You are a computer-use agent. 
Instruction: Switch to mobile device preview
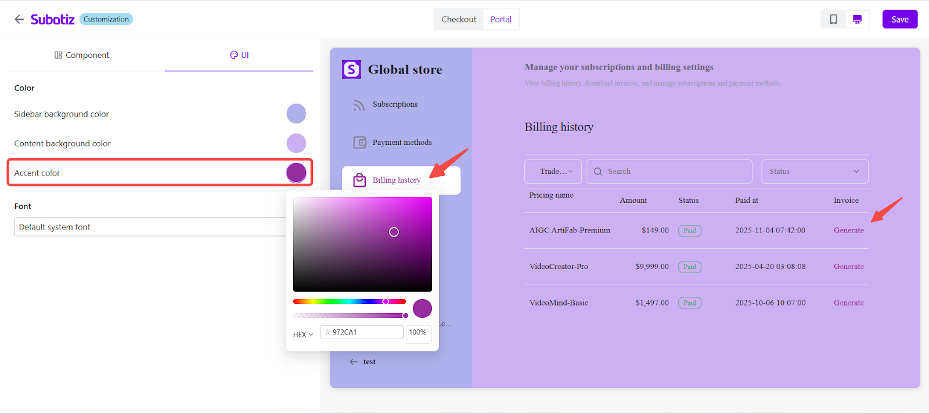pyautogui.click(x=833, y=19)
